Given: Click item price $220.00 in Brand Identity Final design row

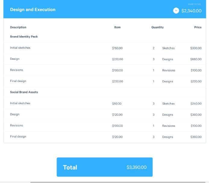Looking at the screenshot, I should 117,81.
